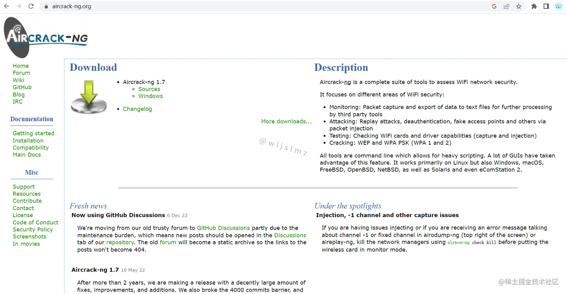Open Getting started documentation
Viewport: 567px width, 294px height.
(x=33, y=133)
